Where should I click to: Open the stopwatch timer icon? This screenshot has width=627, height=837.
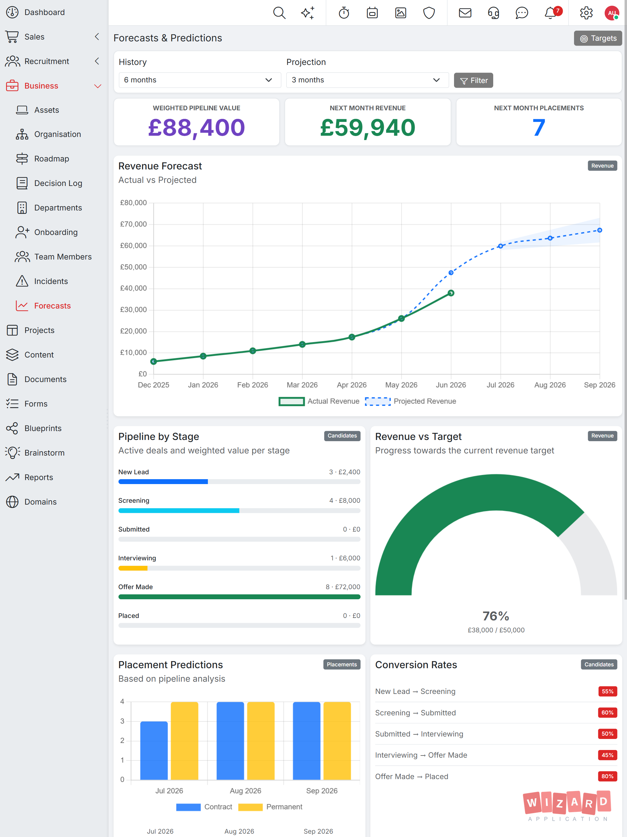pyautogui.click(x=344, y=13)
